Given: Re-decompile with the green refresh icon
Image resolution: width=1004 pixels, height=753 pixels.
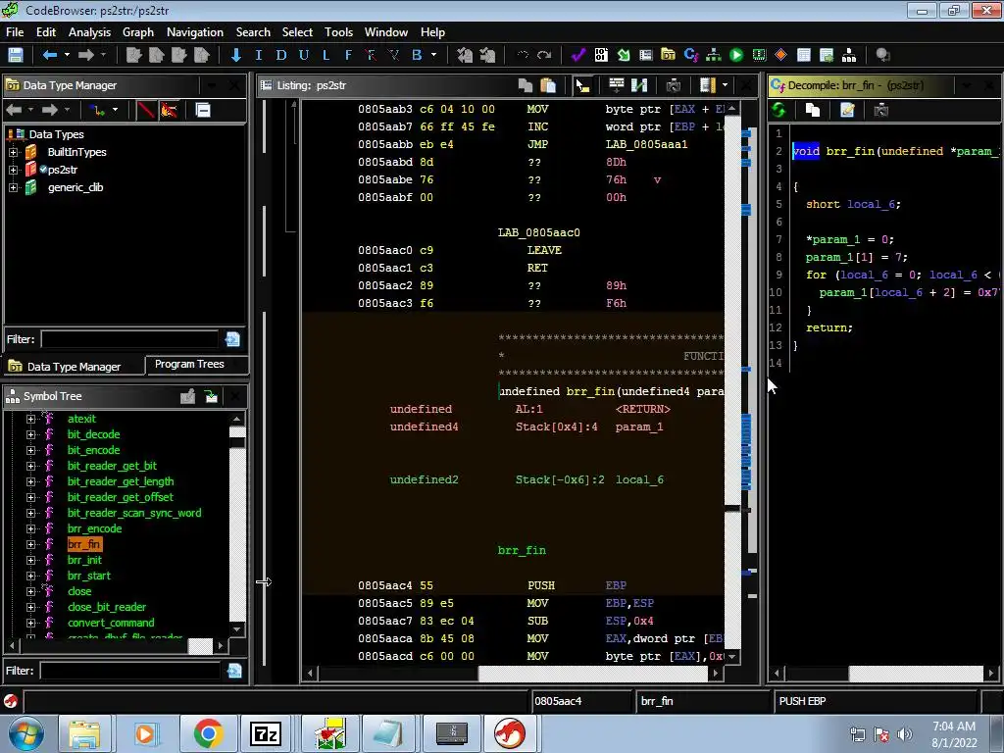Looking at the screenshot, I should pos(778,110).
